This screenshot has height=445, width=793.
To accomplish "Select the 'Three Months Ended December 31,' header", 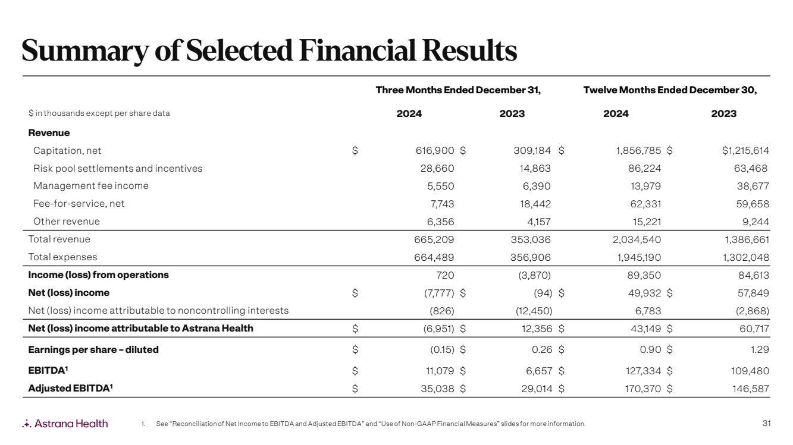I will (458, 90).
